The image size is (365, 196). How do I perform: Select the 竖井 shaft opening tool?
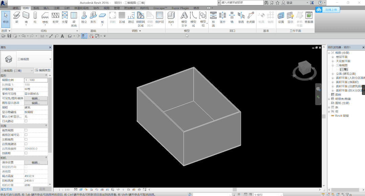coord(222,18)
